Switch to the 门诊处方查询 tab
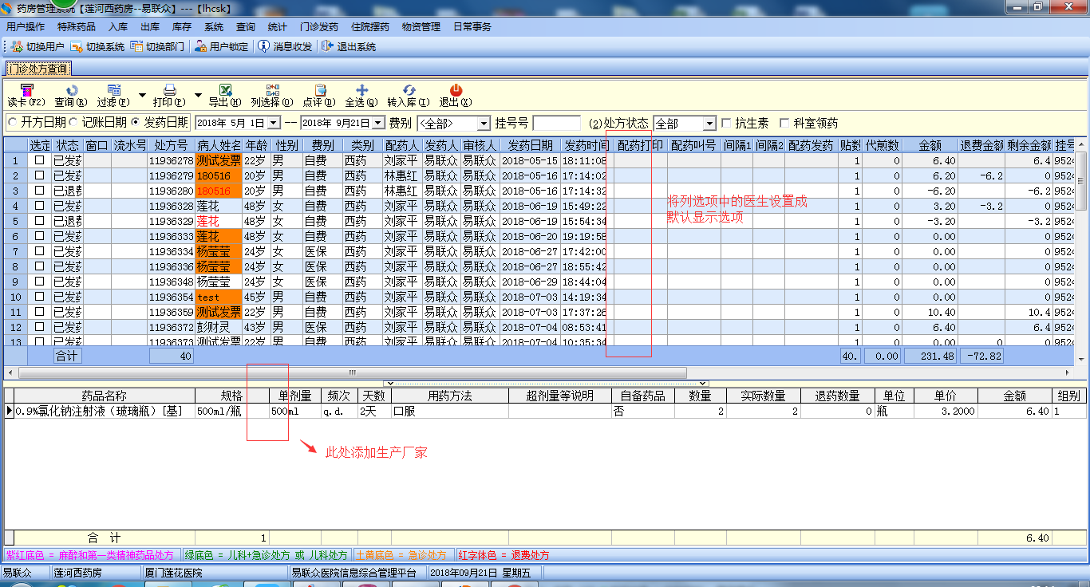Viewport: 1090px width, 587px height. (x=38, y=69)
